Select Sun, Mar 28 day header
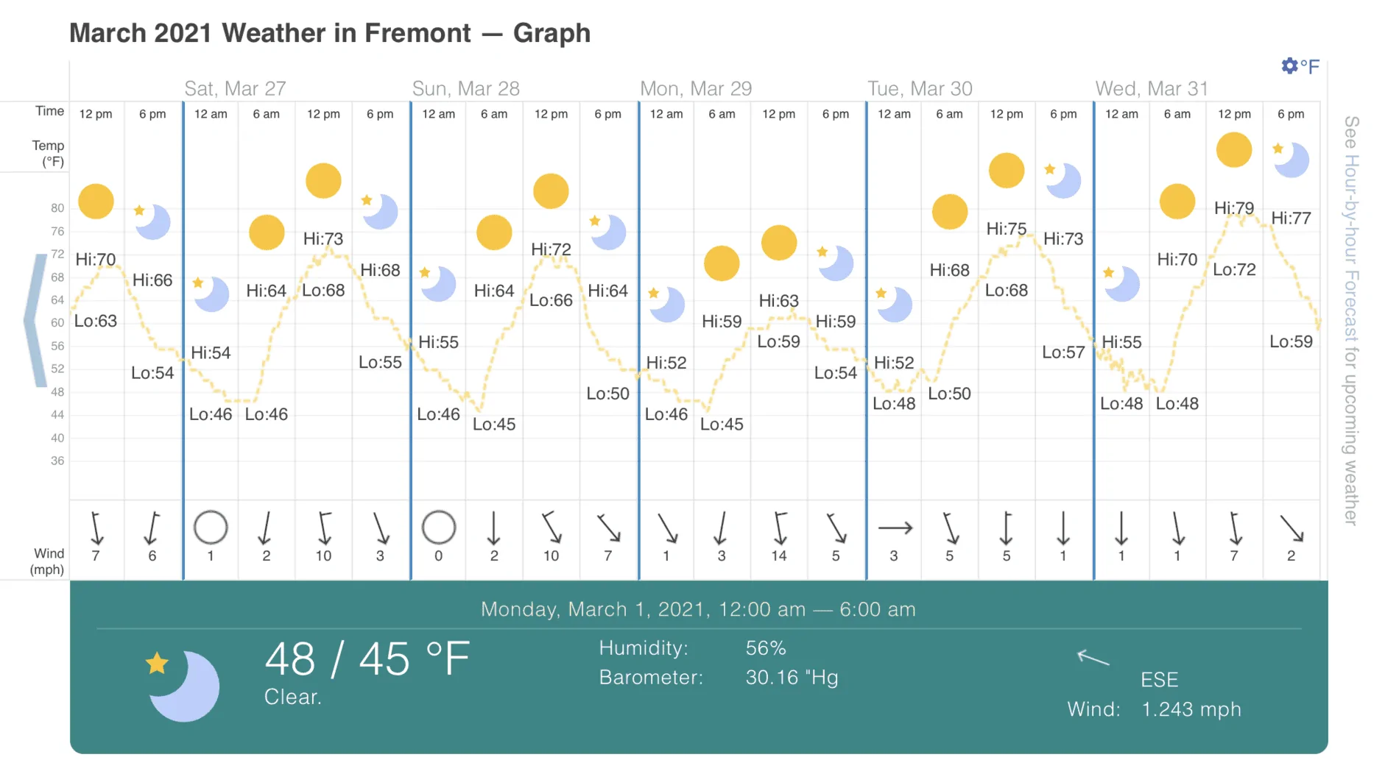Viewport: 1399px width, 760px height. [x=465, y=88]
